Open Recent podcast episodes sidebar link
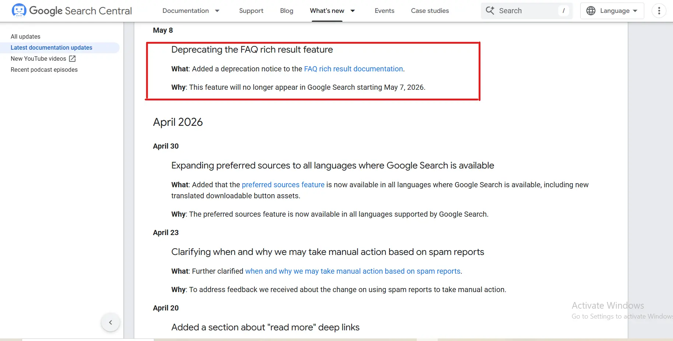 (x=44, y=70)
